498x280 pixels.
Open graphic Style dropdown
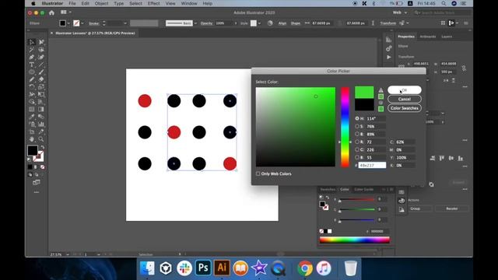point(259,23)
